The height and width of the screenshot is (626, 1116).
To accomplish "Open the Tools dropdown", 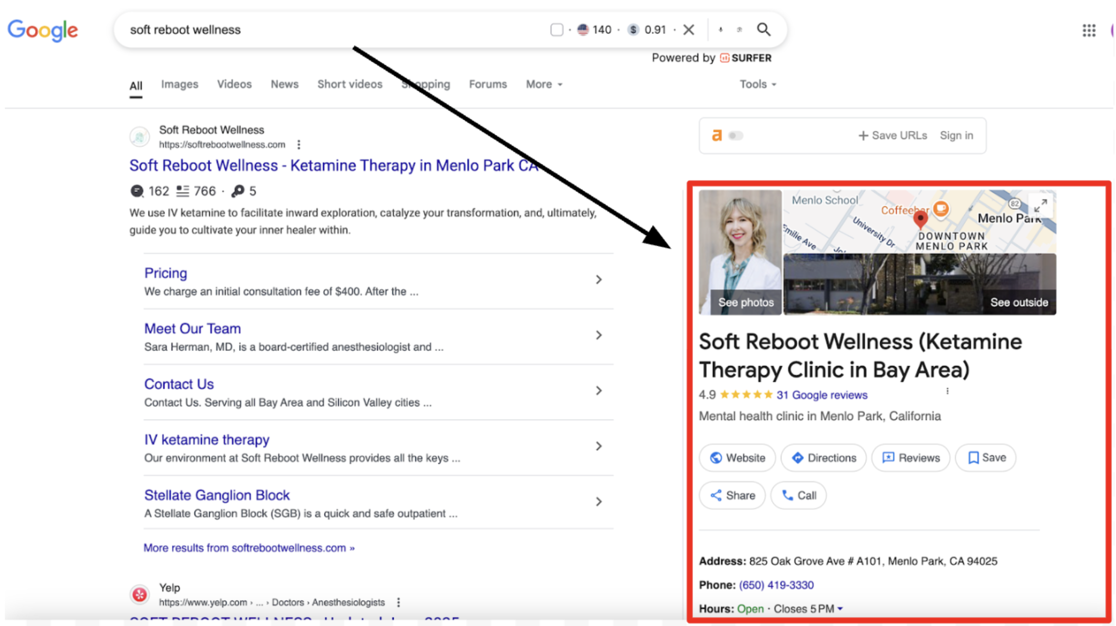I will [758, 84].
